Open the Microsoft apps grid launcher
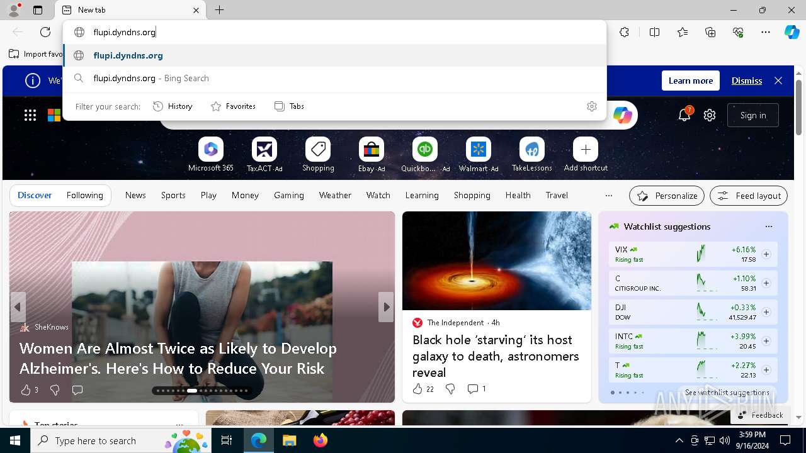 [x=30, y=115]
